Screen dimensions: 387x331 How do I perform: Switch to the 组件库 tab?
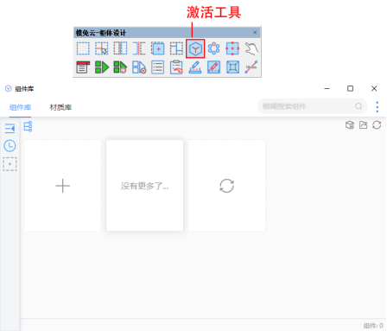click(x=20, y=107)
